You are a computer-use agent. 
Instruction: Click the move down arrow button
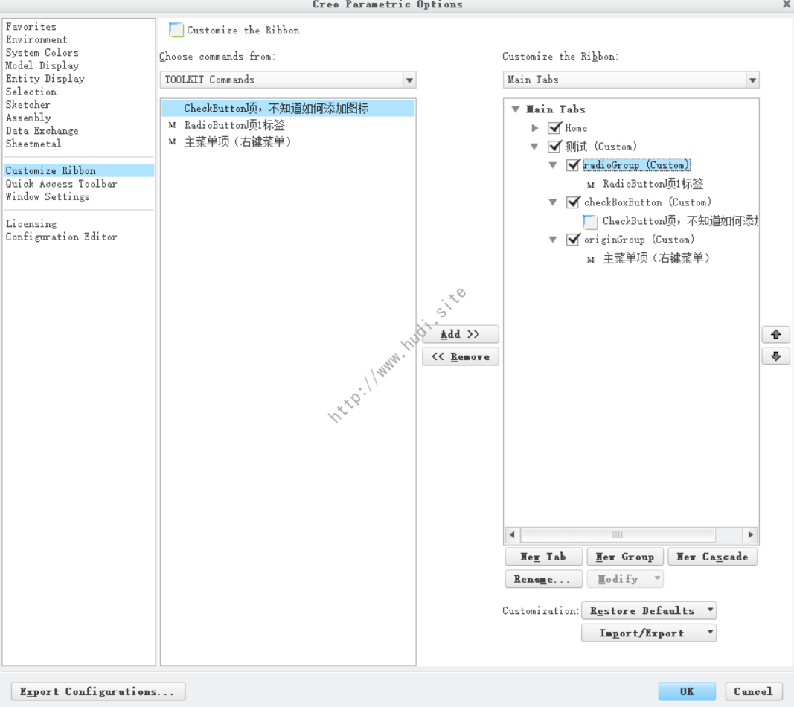pyautogui.click(x=775, y=356)
